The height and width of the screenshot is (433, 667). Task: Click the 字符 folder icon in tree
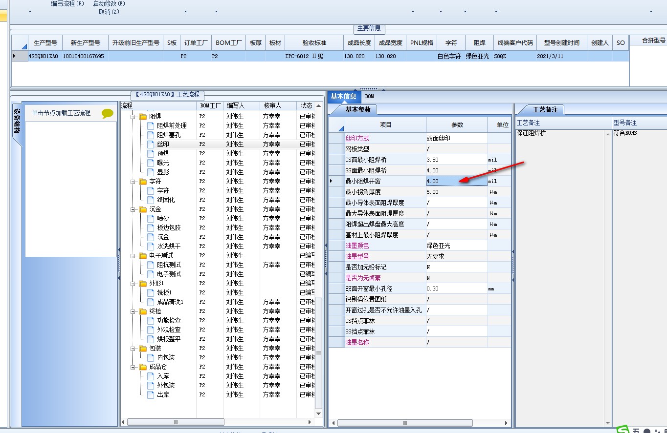coord(143,182)
